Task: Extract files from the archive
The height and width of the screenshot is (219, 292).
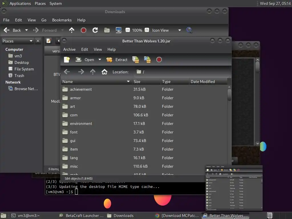Action: (x=117, y=60)
